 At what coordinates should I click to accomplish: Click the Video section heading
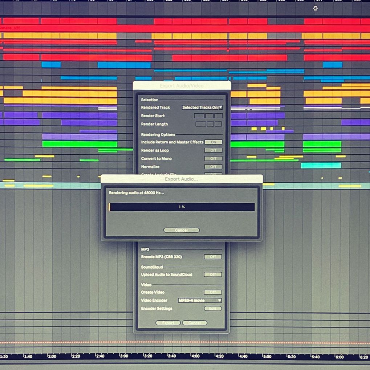[x=146, y=285]
